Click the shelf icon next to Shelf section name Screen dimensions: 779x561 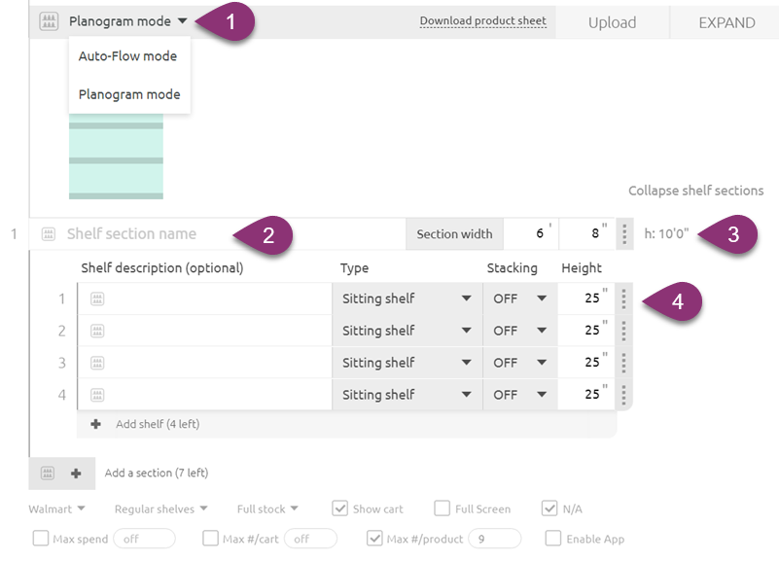click(49, 234)
